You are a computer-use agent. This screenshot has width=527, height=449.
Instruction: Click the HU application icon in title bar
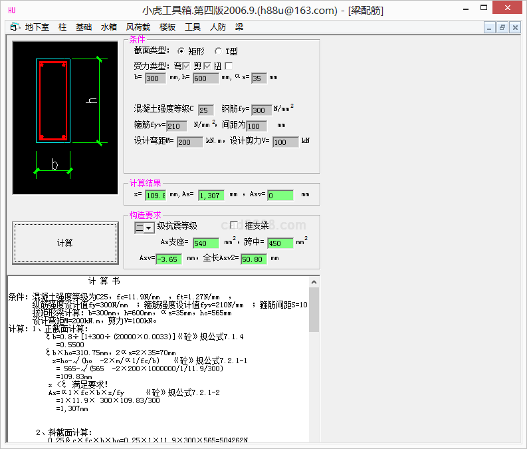(x=12, y=10)
